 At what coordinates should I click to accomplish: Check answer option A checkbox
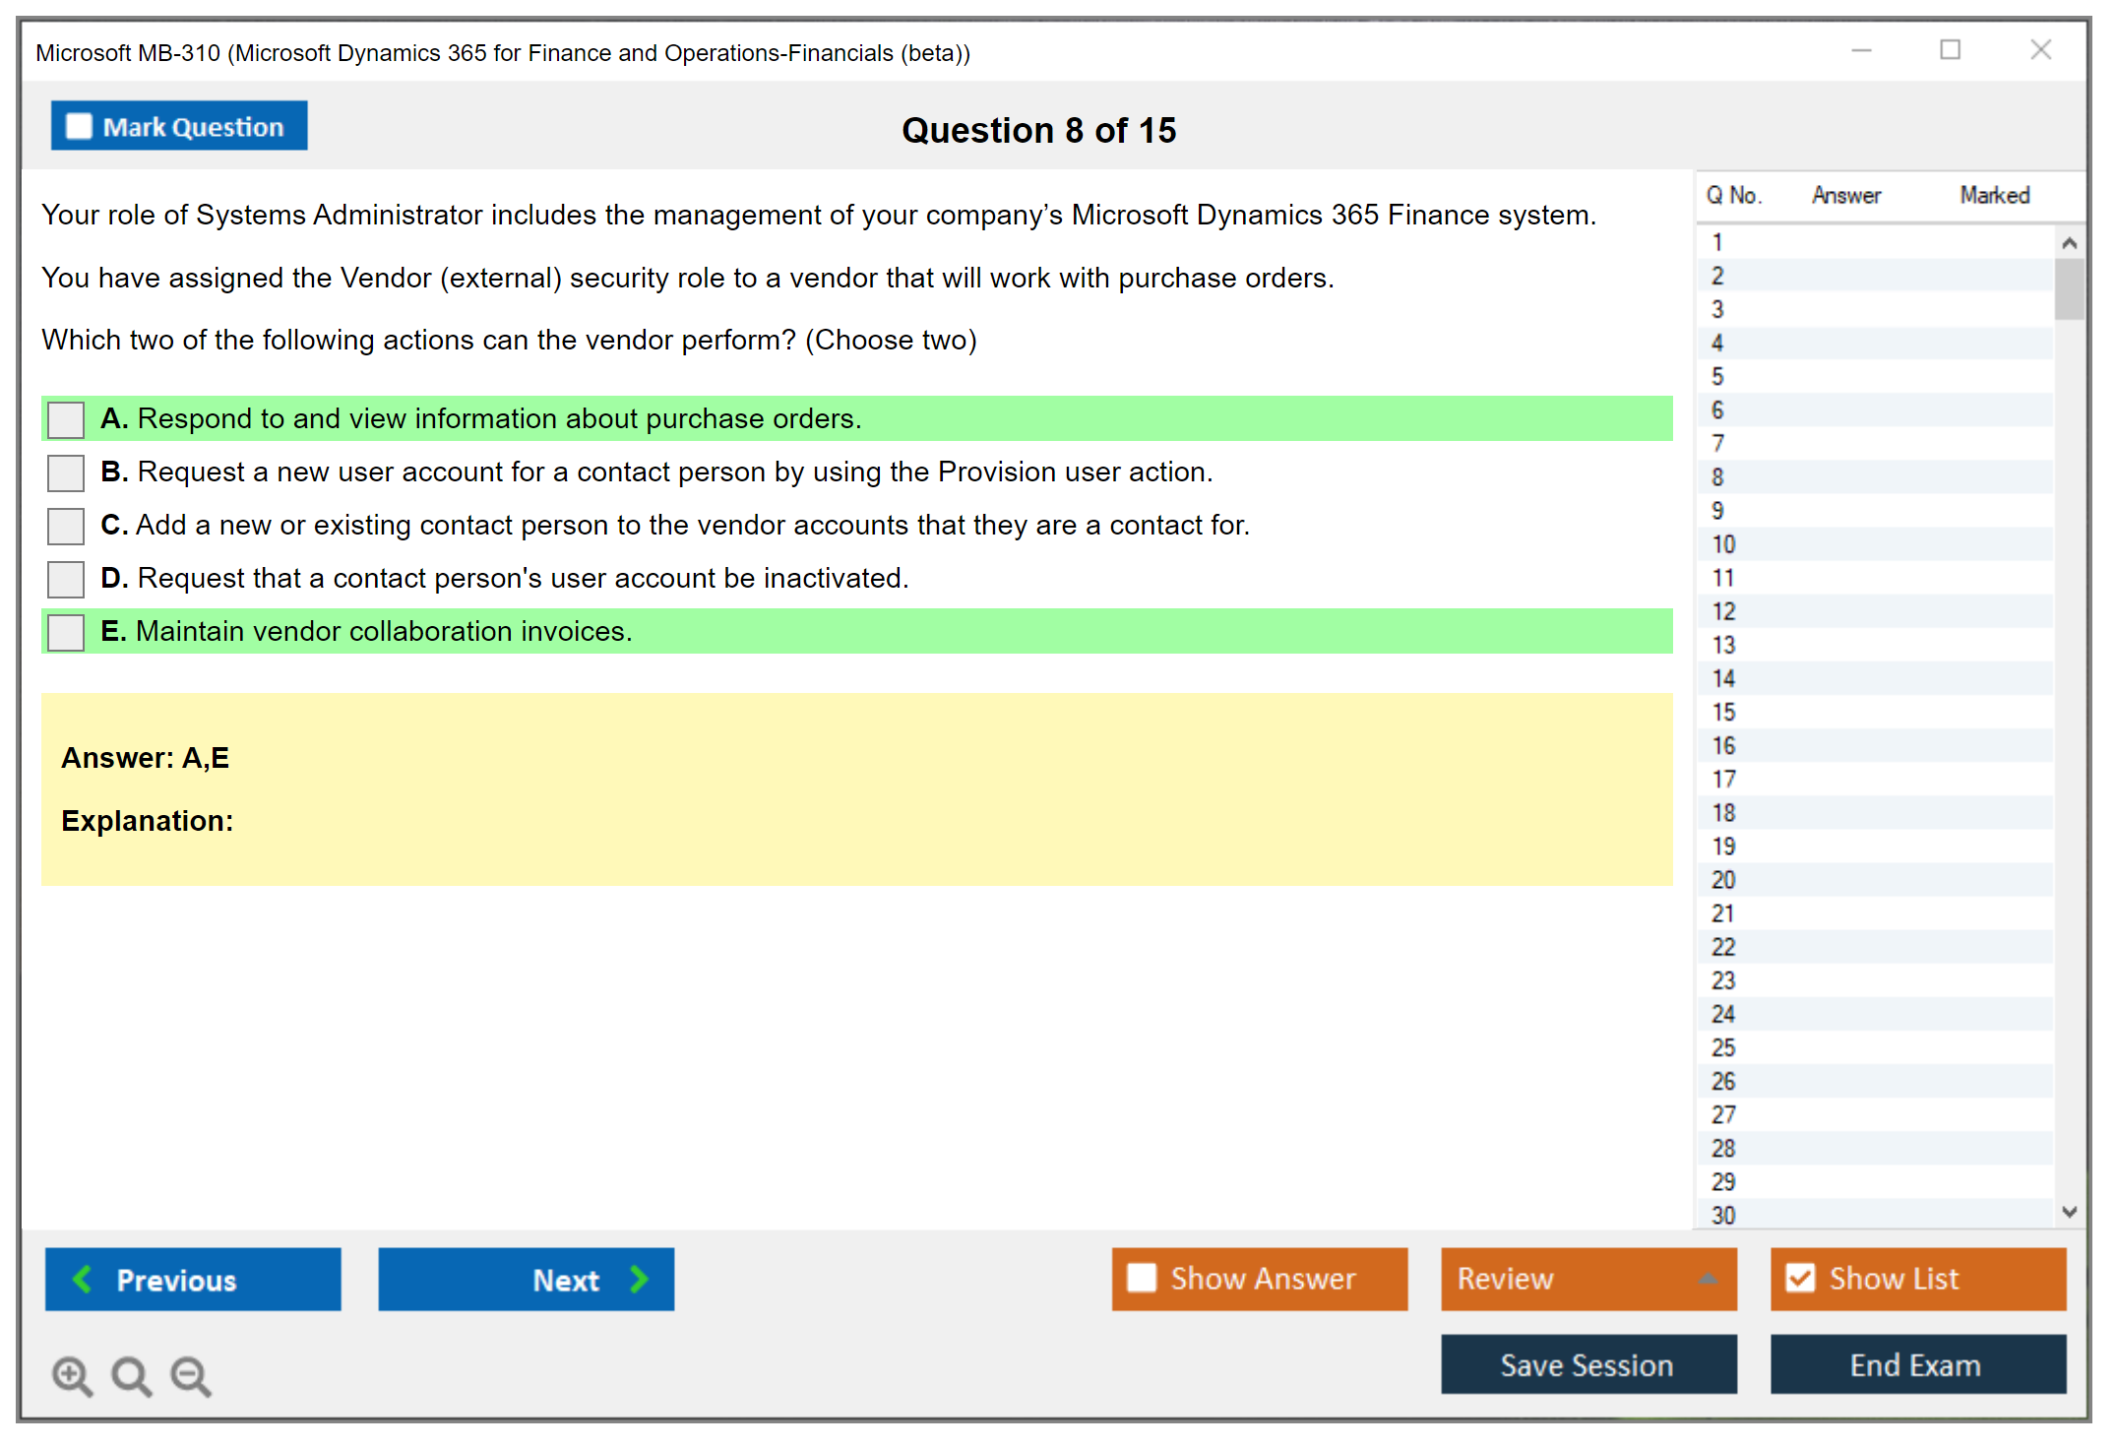click(x=66, y=419)
